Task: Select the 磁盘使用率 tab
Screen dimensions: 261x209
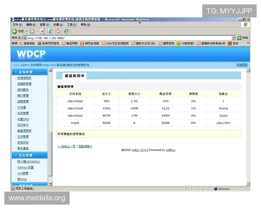Action: [x=74, y=76]
